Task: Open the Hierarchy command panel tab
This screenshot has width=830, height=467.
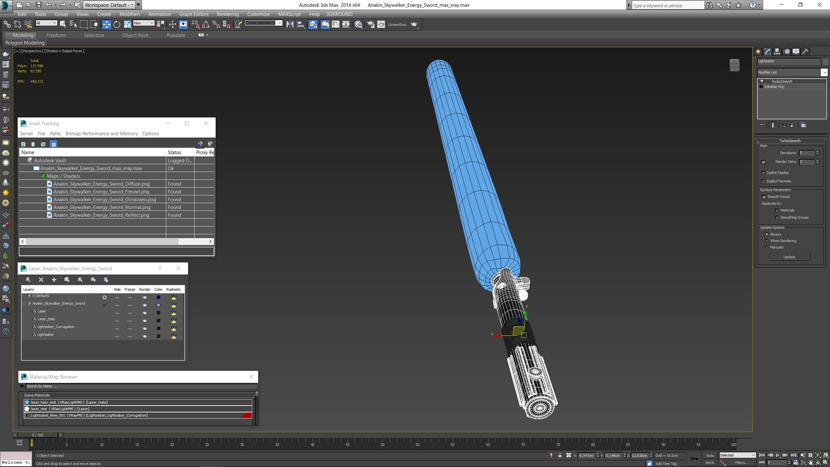Action: 777,51
